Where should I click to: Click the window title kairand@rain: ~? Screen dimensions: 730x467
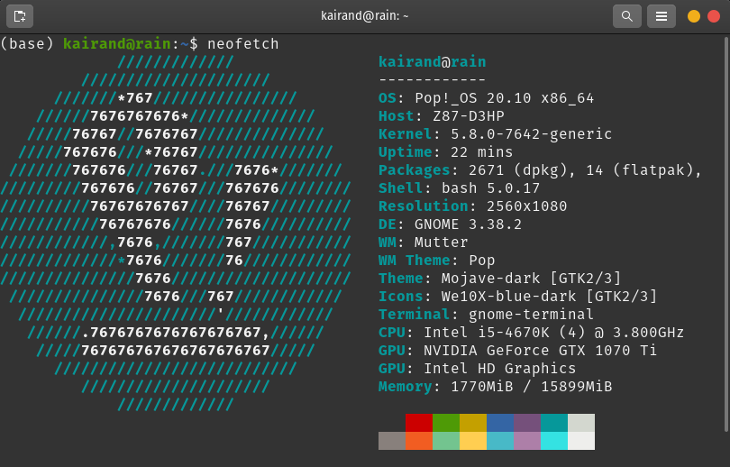pos(364,15)
